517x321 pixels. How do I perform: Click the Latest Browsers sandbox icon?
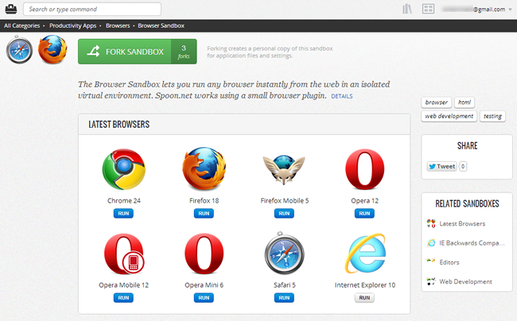(x=431, y=223)
